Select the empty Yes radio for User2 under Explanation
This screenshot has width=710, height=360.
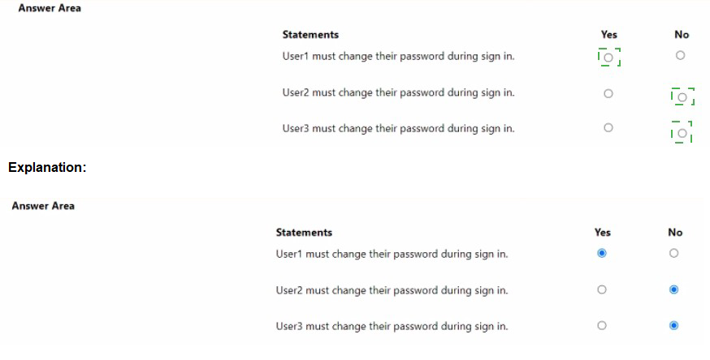pyautogui.click(x=602, y=289)
